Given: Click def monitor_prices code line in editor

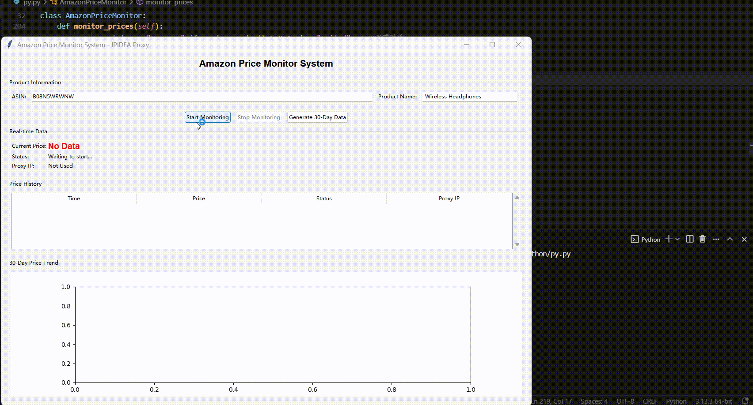Looking at the screenshot, I should point(110,26).
